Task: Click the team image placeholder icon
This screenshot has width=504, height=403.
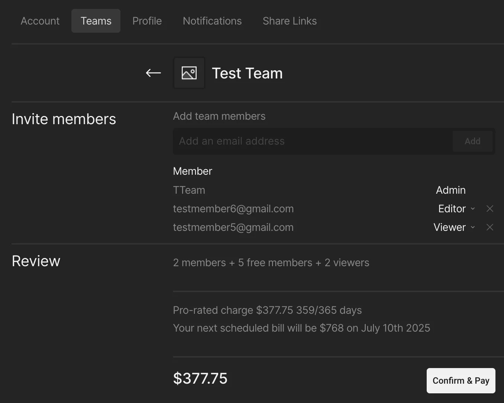Action: pos(189,73)
